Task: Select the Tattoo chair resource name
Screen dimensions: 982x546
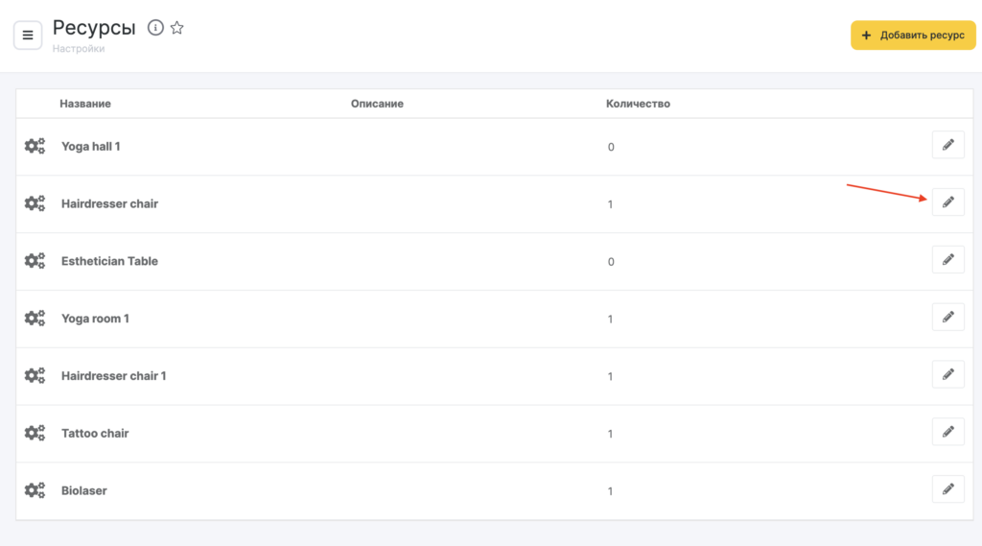Action: [95, 434]
